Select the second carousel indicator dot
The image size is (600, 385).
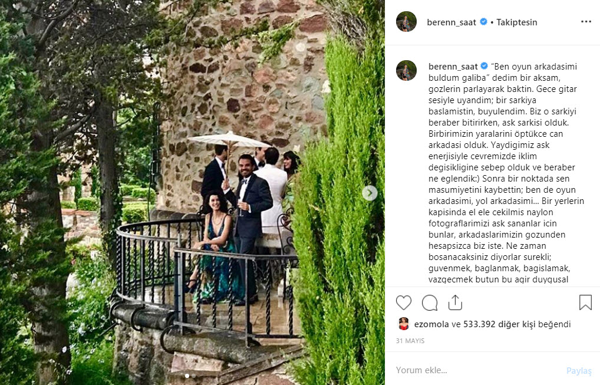pos(194,376)
